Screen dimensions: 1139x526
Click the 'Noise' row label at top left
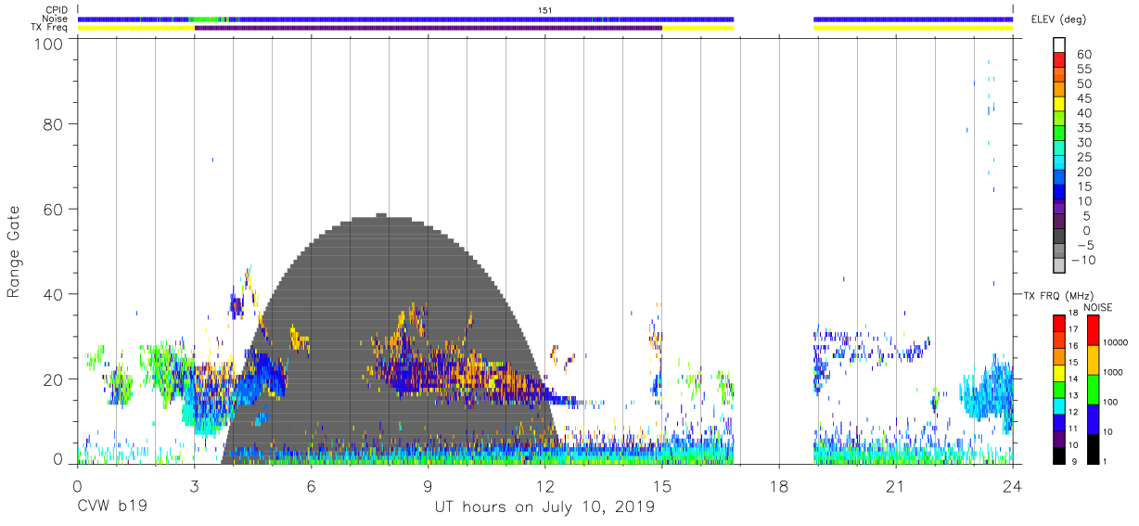(56, 19)
